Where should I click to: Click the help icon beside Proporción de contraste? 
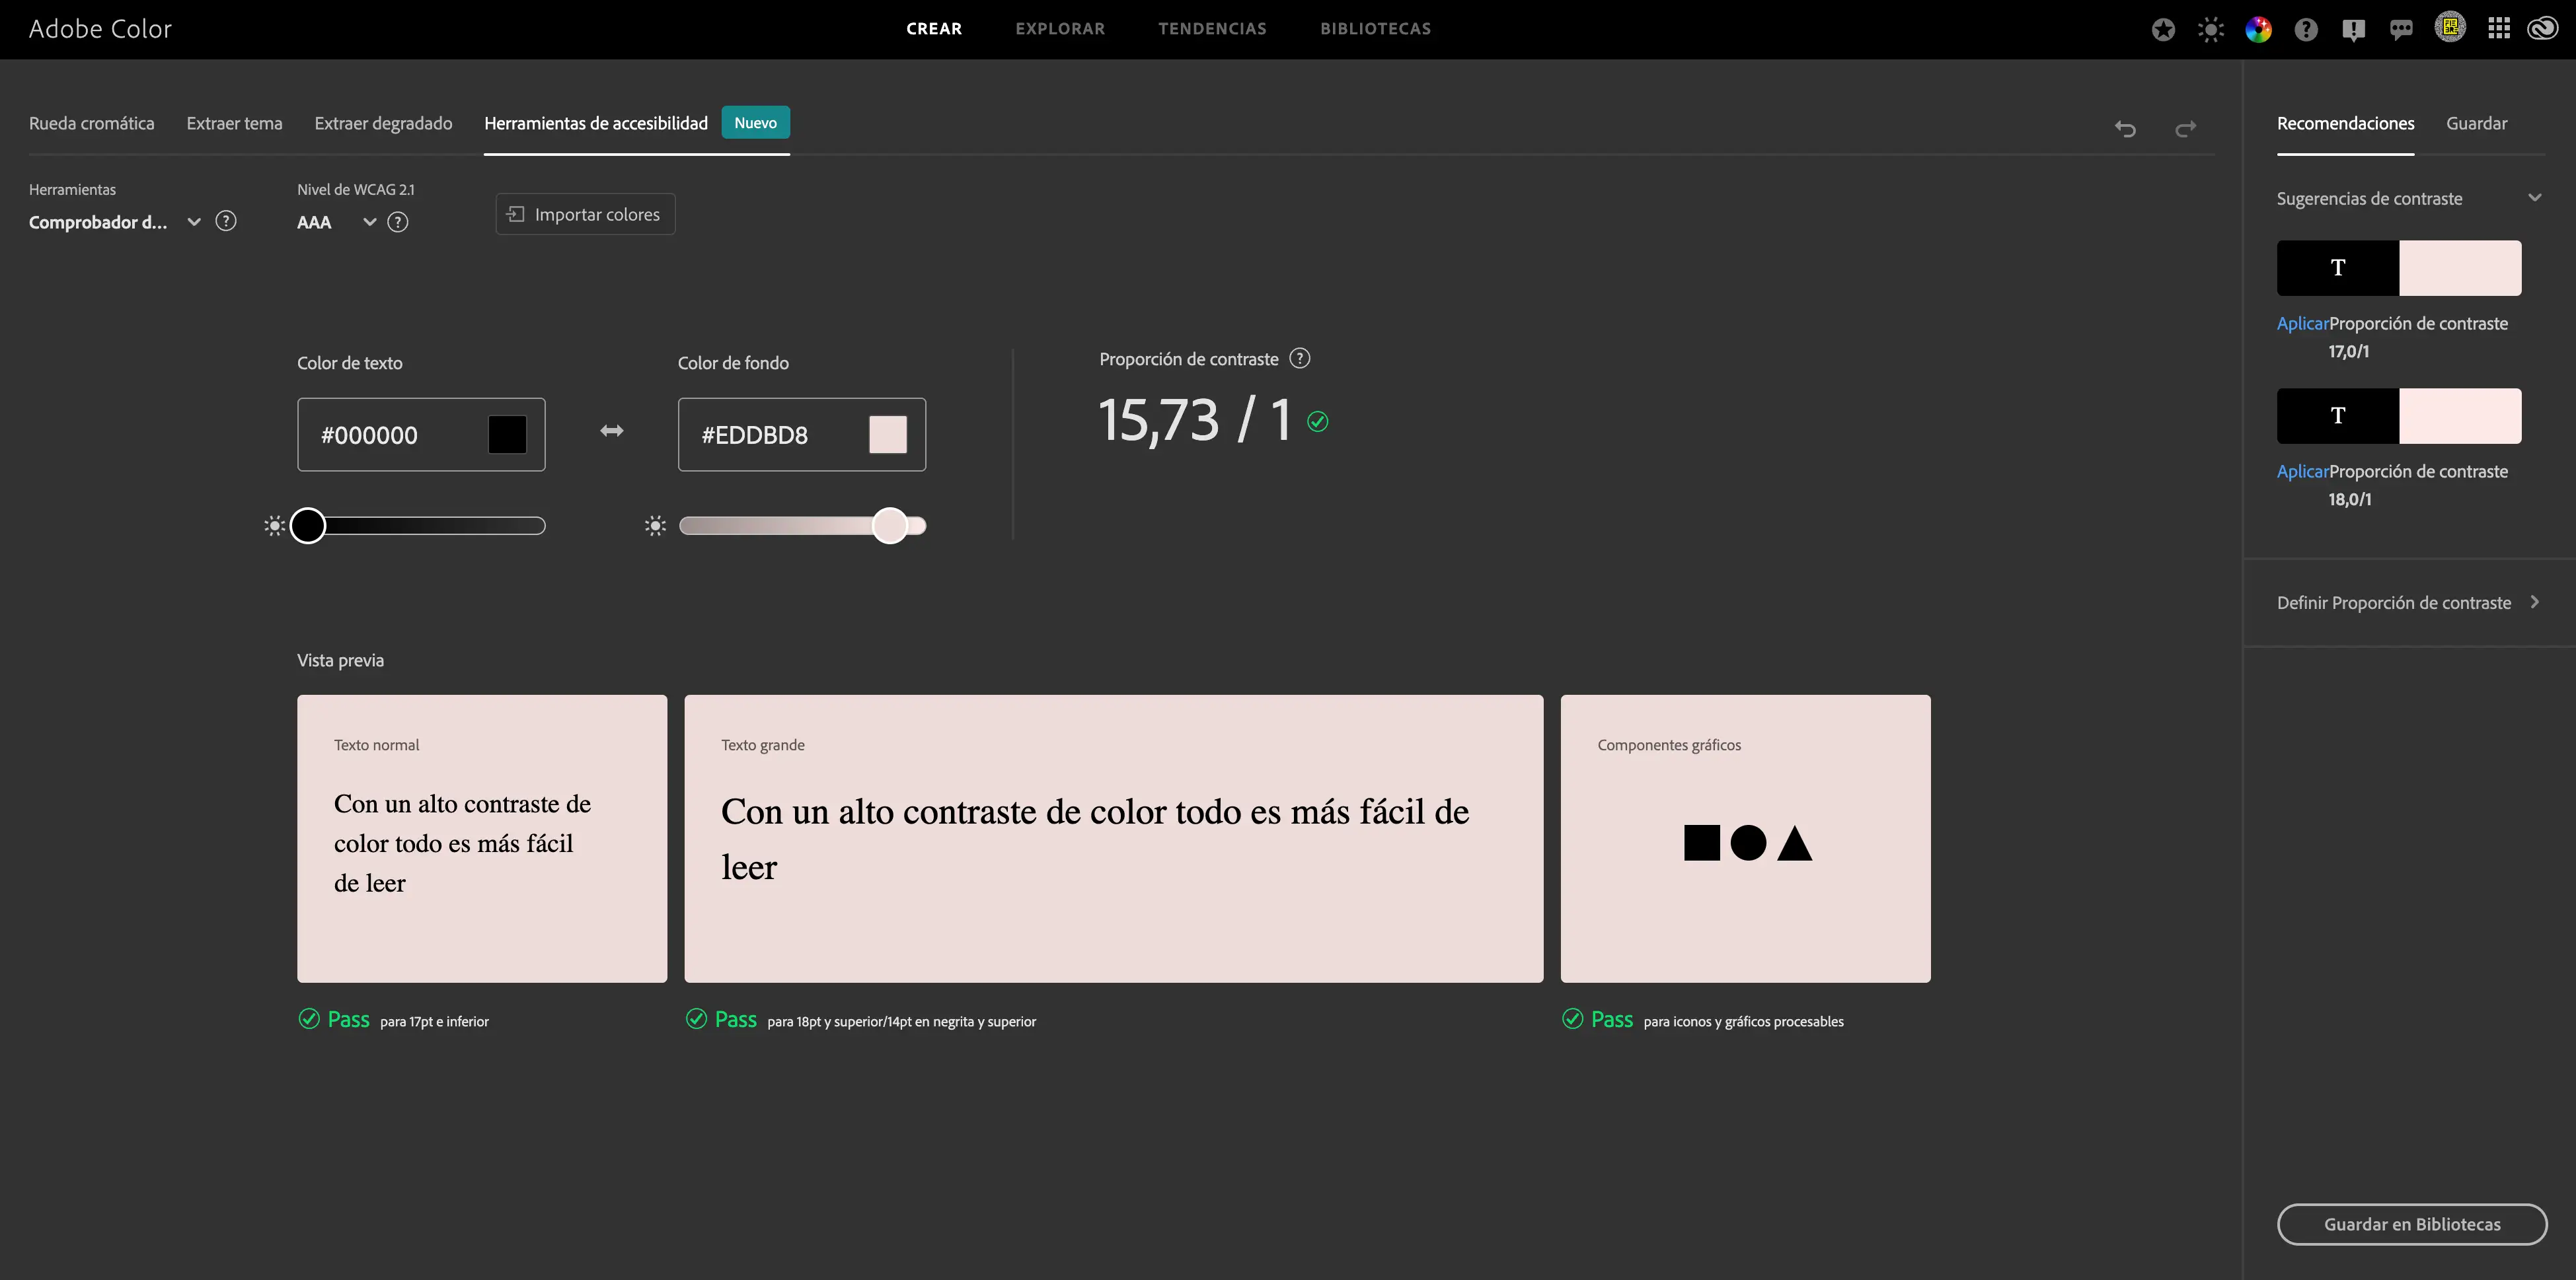pyautogui.click(x=1299, y=359)
